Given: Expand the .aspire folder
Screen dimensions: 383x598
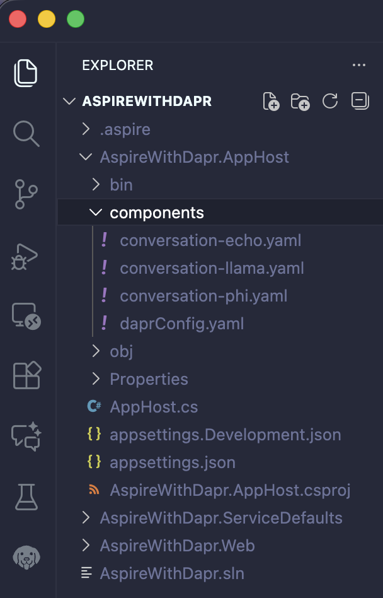Looking at the screenshot, I should (125, 129).
